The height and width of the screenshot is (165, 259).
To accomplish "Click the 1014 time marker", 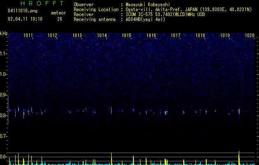I will point(102,35).
